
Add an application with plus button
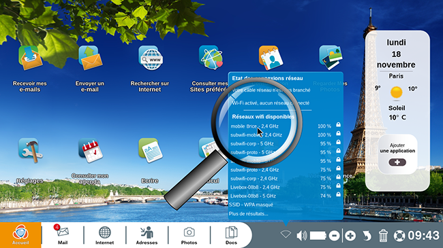pos(397,162)
